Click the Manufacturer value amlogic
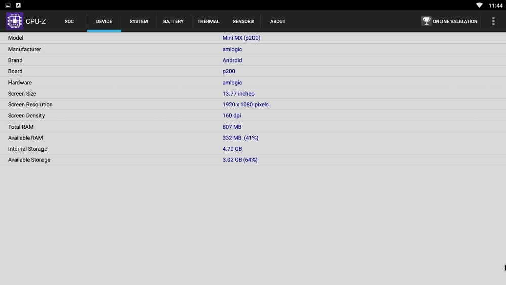This screenshot has height=285, width=506. click(232, 49)
